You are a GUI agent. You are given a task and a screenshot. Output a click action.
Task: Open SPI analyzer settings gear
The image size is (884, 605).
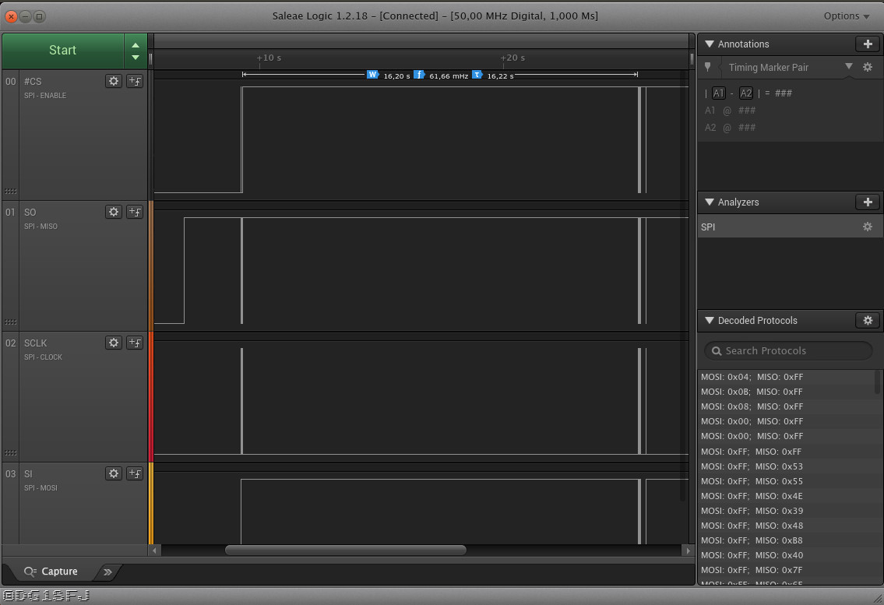pyautogui.click(x=867, y=227)
